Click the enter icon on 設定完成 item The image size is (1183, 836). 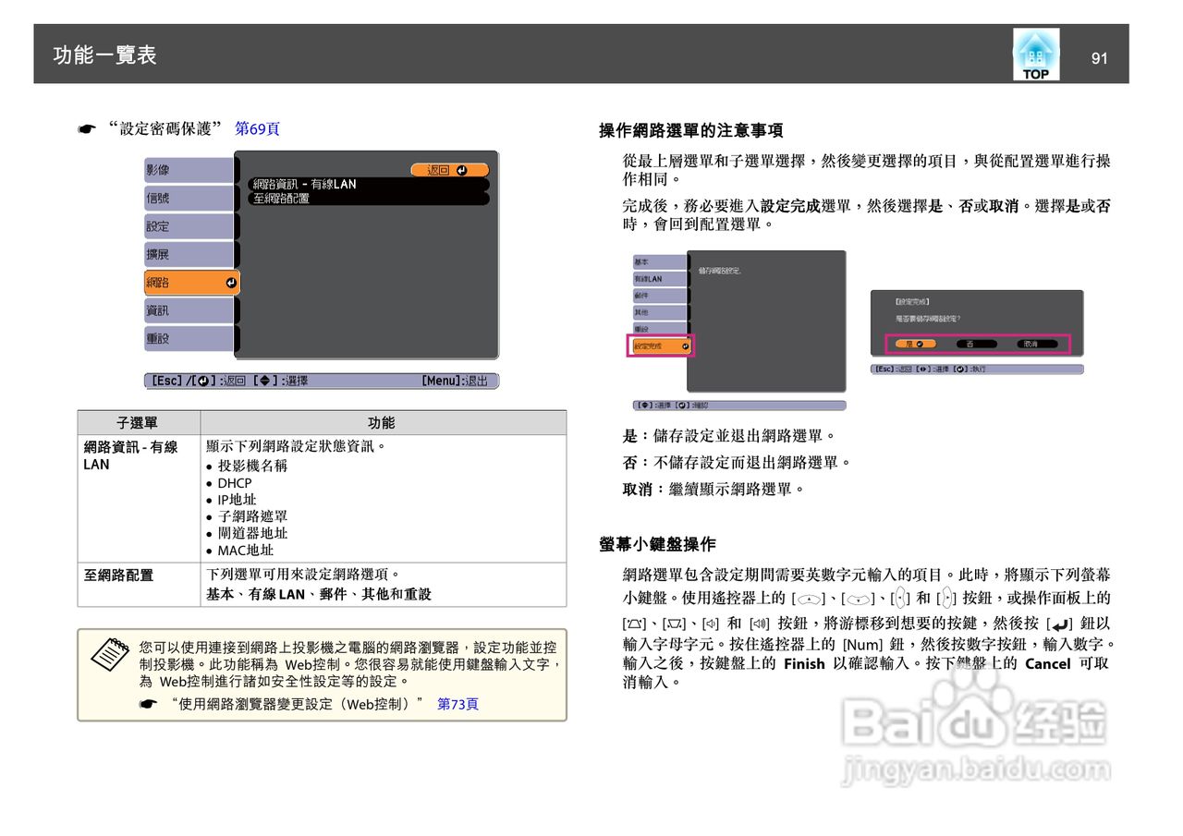pos(685,346)
